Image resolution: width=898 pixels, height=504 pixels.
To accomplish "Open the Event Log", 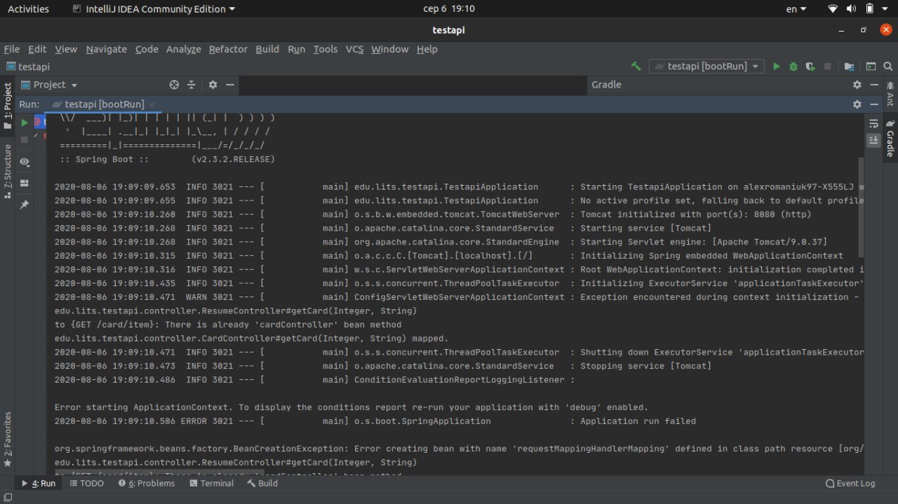I will (850, 483).
